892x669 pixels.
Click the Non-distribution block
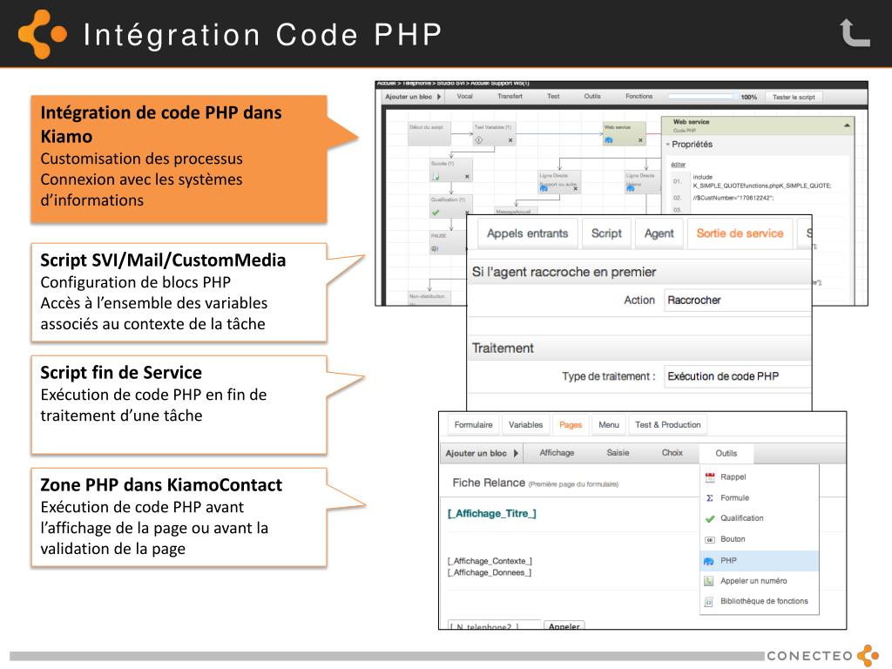(429, 299)
